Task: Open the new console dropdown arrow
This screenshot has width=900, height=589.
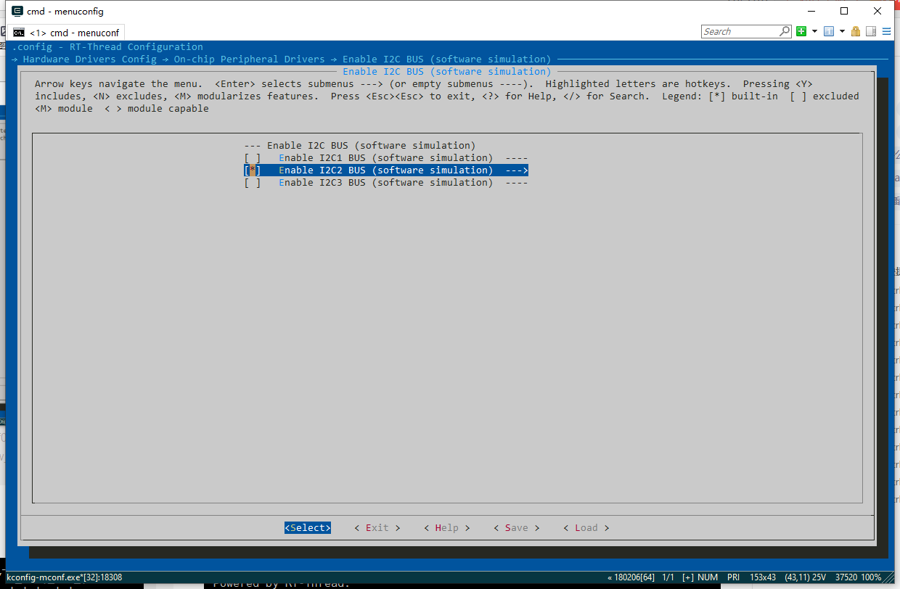Action: tap(814, 31)
